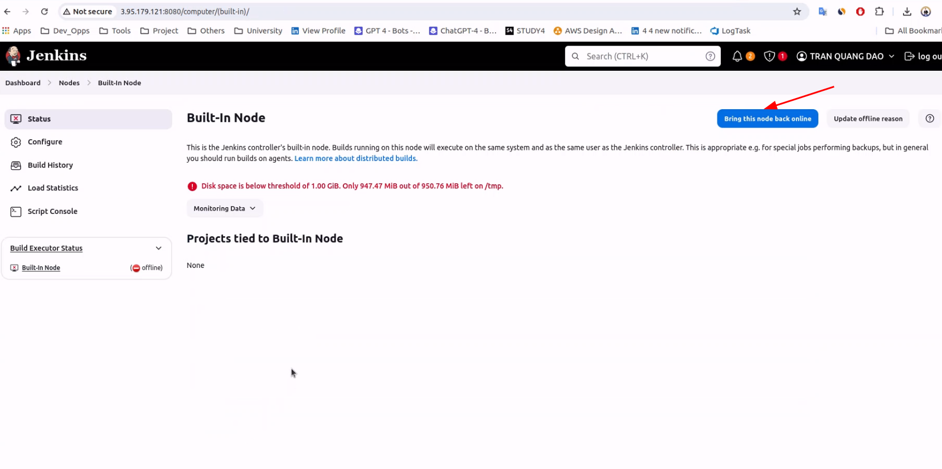The width and height of the screenshot is (942, 469).
Task: Open the Built-In Node executor link
Action: click(x=41, y=268)
